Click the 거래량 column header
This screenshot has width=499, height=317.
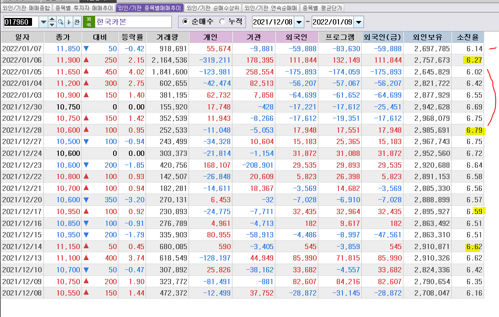pyautogui.click(x=168, y=37)
